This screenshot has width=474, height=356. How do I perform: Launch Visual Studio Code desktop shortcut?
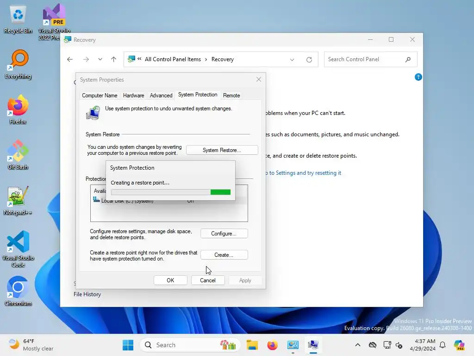click(x=18, y=249)
